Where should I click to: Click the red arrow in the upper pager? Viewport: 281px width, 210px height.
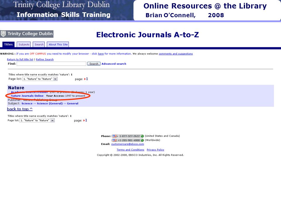[85, 79]
